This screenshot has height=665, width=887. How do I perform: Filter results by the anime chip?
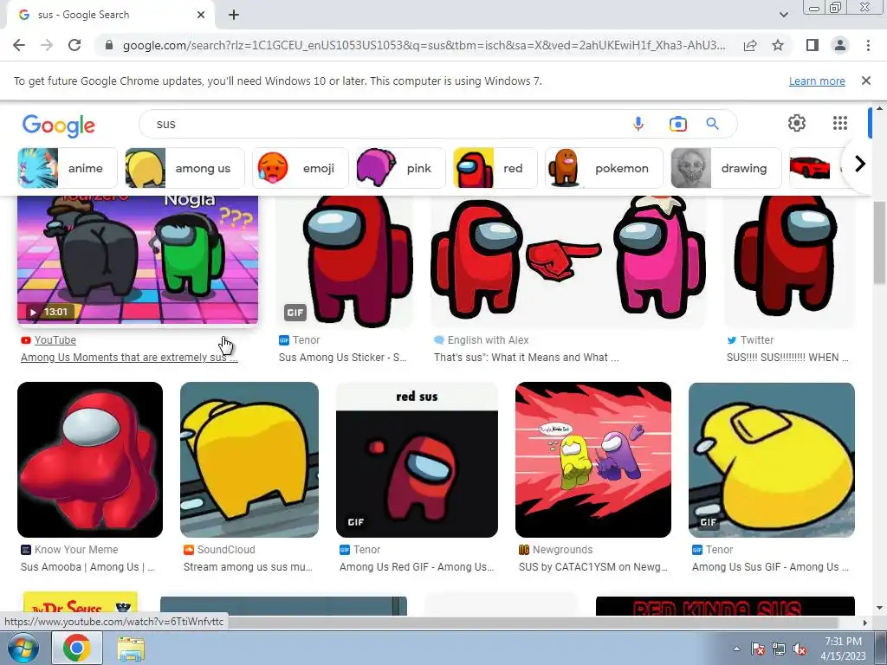coord(68,168)
